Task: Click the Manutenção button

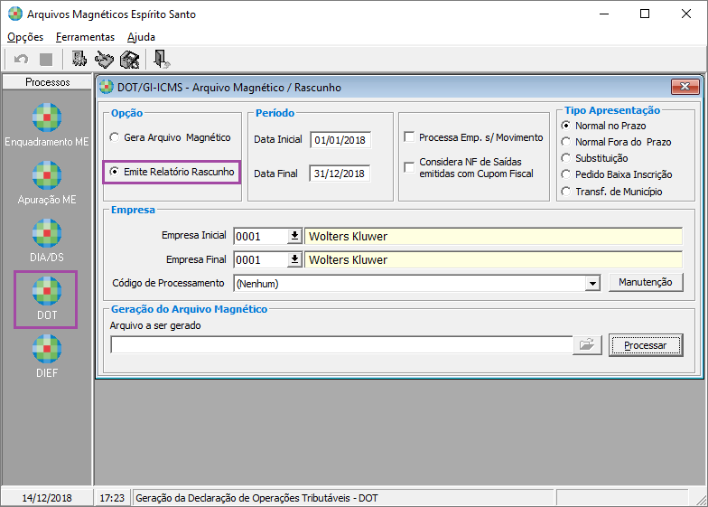Action: pos(646,282)
